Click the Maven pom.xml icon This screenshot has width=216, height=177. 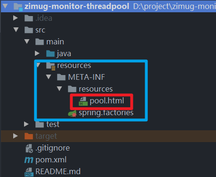point(29,160)
